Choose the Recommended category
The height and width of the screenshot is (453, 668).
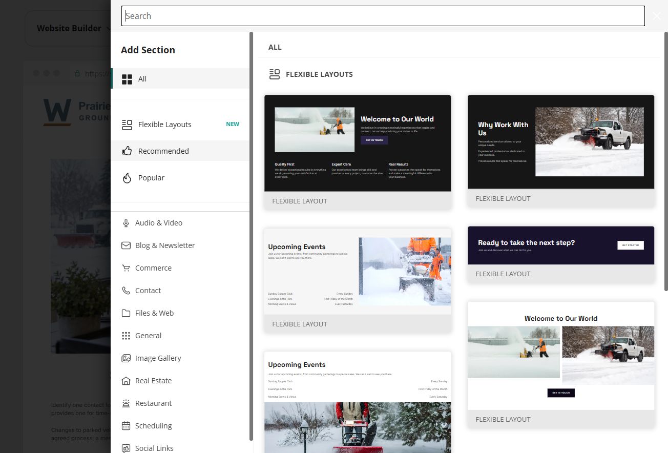(x=180, y=151)
